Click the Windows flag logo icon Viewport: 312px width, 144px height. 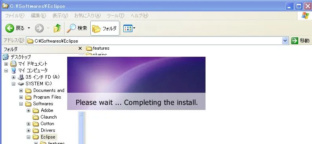(x=305, y=15)
